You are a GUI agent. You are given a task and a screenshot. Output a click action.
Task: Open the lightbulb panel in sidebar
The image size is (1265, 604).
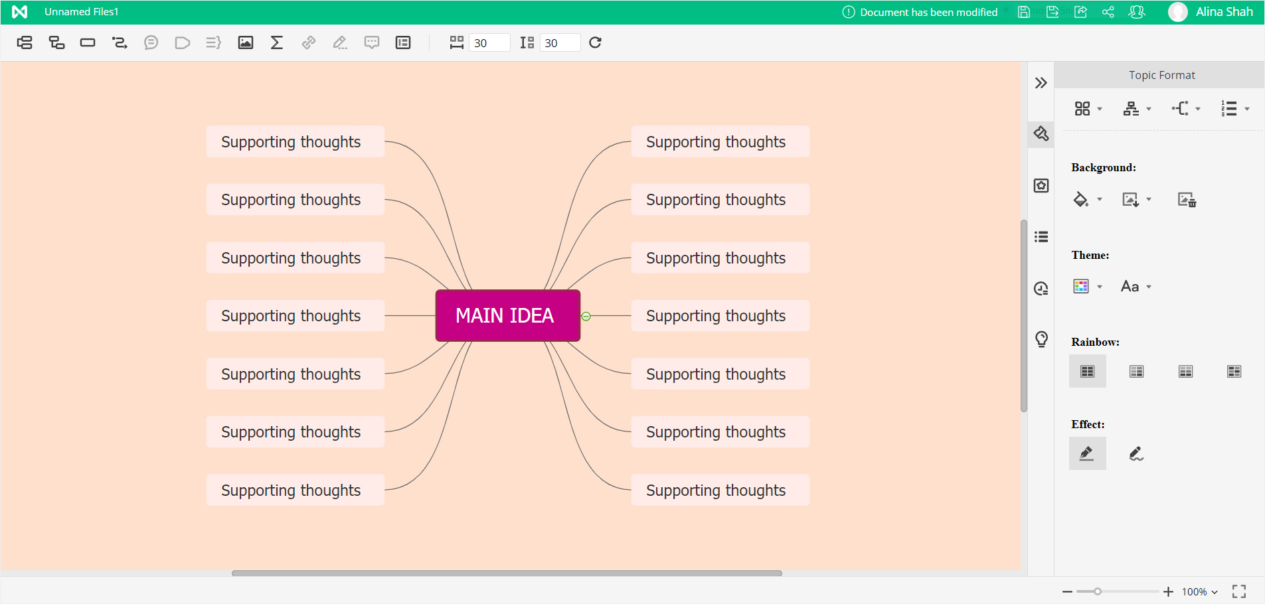[x=1041, y=339]
